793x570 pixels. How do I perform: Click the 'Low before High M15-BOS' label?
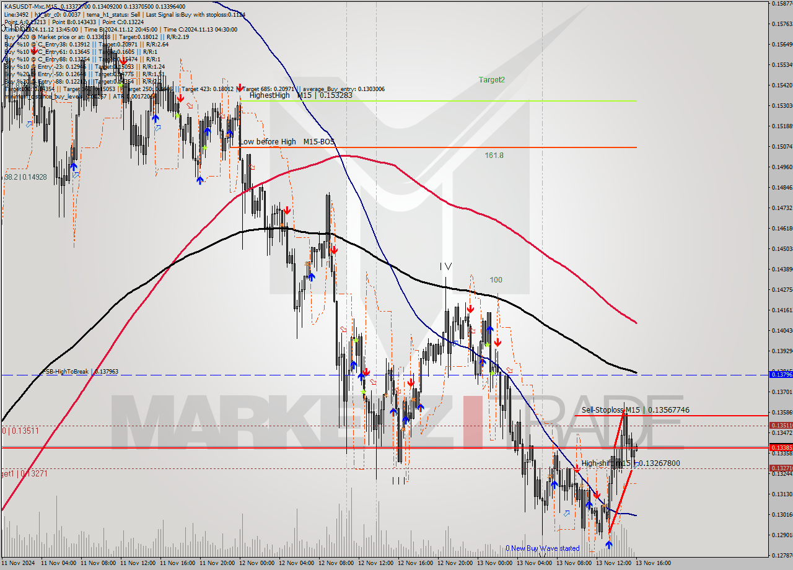click(x=287, y=142)
